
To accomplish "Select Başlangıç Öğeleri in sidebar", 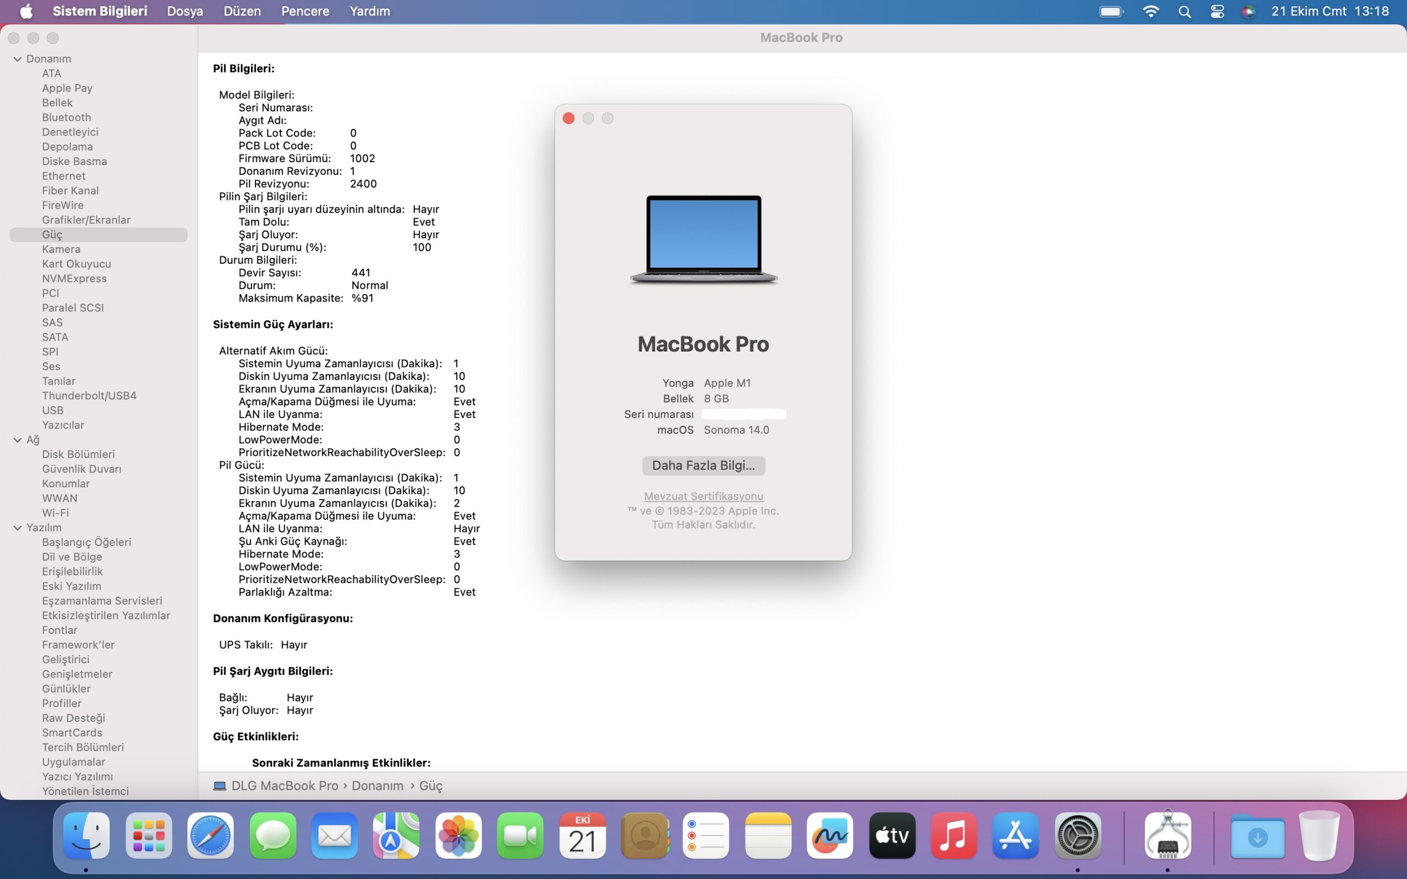I will (86, 542).
